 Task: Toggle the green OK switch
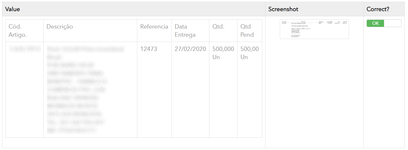point(375,23)
